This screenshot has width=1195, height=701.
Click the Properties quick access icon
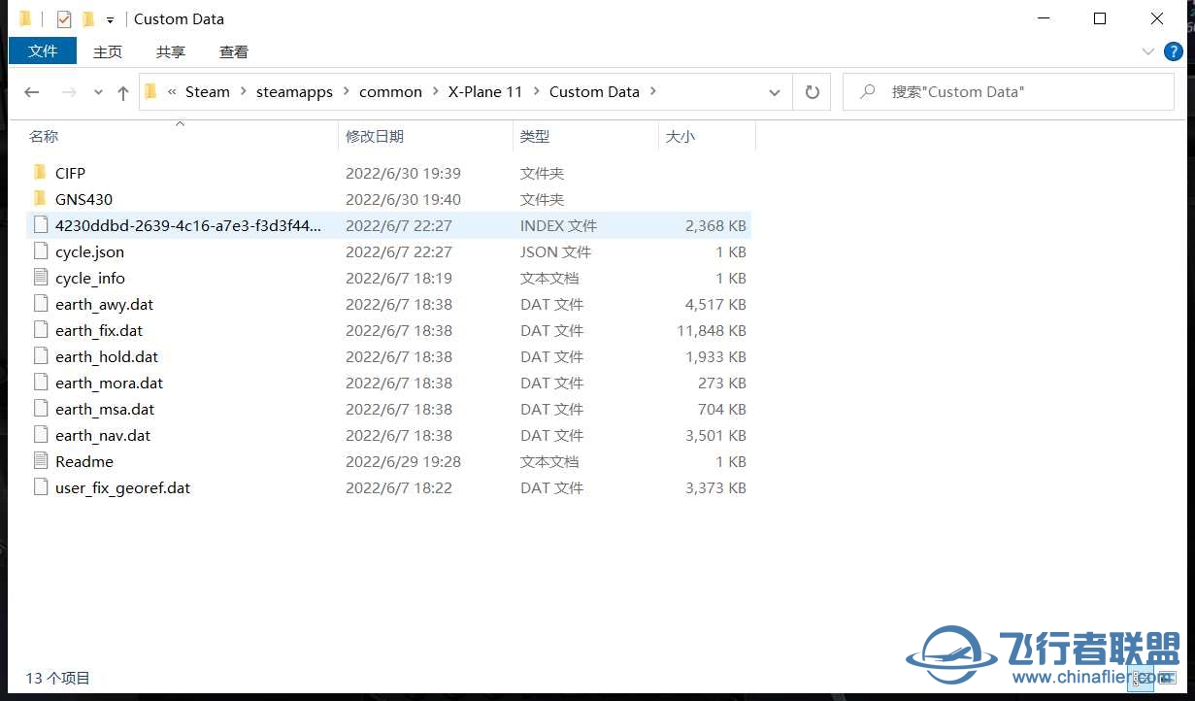point(64,19)
